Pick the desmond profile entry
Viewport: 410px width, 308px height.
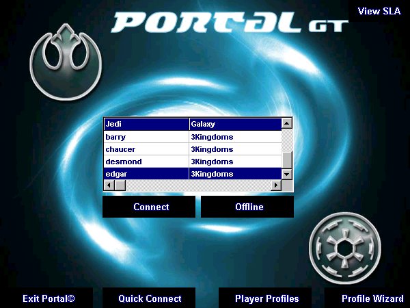146,162
